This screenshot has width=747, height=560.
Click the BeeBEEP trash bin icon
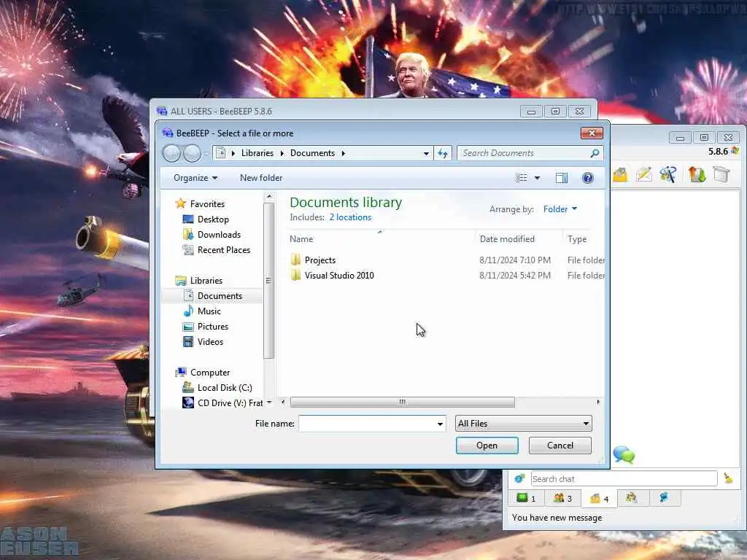721,174
